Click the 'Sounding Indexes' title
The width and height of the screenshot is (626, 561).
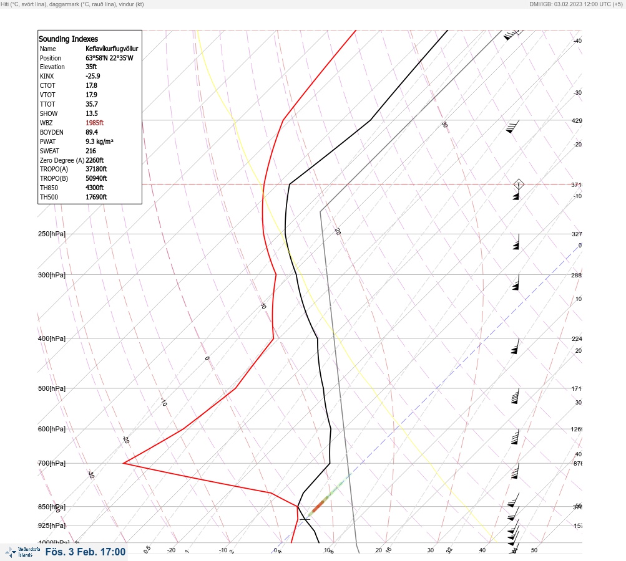(68, 39)
